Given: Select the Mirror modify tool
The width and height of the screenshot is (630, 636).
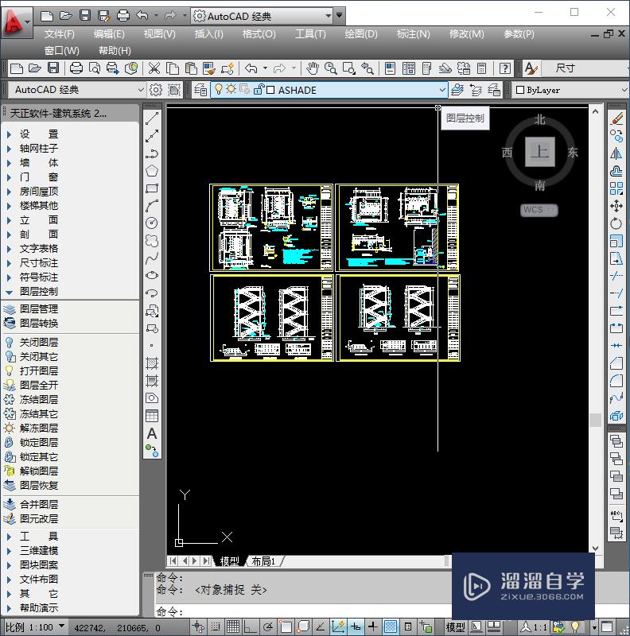Looking at the screenshot, I should [616, 153].
